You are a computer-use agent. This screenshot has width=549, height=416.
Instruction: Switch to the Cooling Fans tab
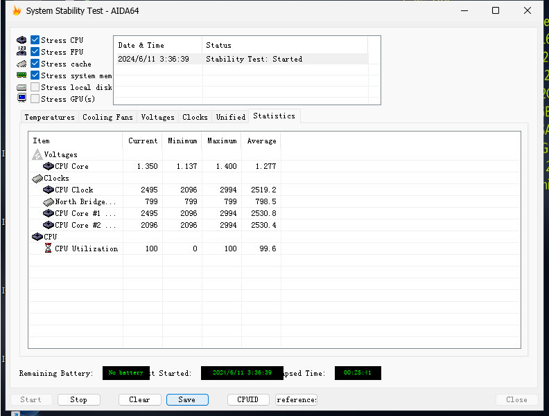108,117
